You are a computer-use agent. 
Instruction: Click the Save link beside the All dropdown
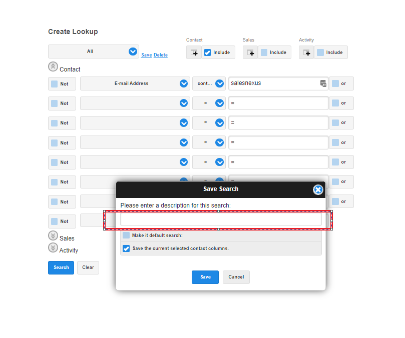click(146, 55)
